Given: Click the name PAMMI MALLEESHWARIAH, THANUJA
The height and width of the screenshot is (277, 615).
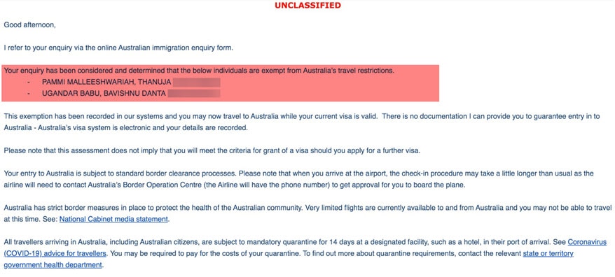Looking at the screenshot, I should [106, 83].
